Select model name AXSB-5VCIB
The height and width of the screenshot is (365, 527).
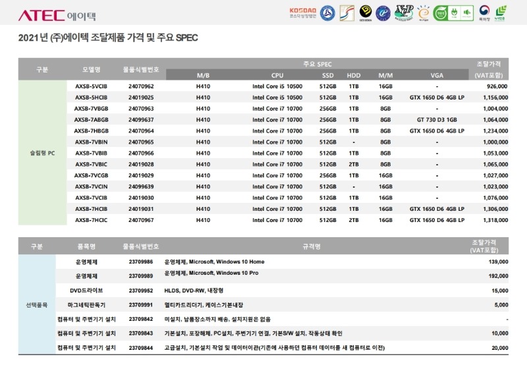pos(91,86)
